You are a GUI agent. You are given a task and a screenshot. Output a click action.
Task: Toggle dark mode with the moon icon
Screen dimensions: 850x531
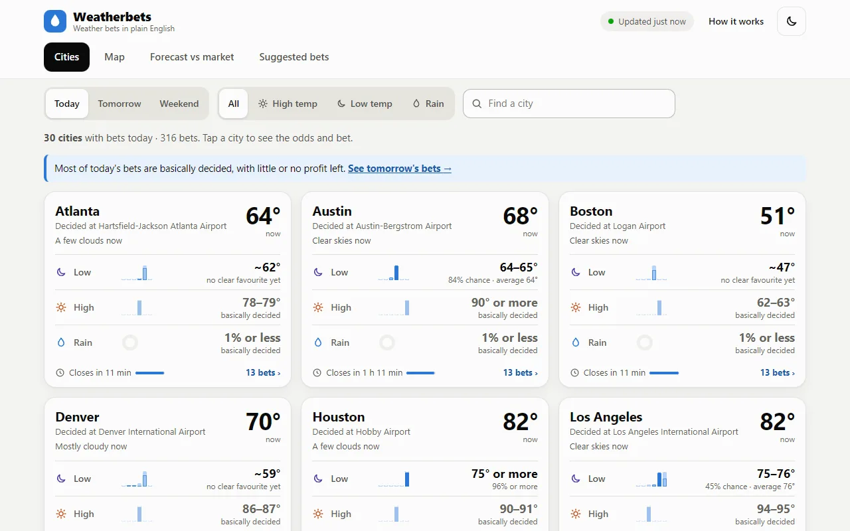(x=792, y=21)
